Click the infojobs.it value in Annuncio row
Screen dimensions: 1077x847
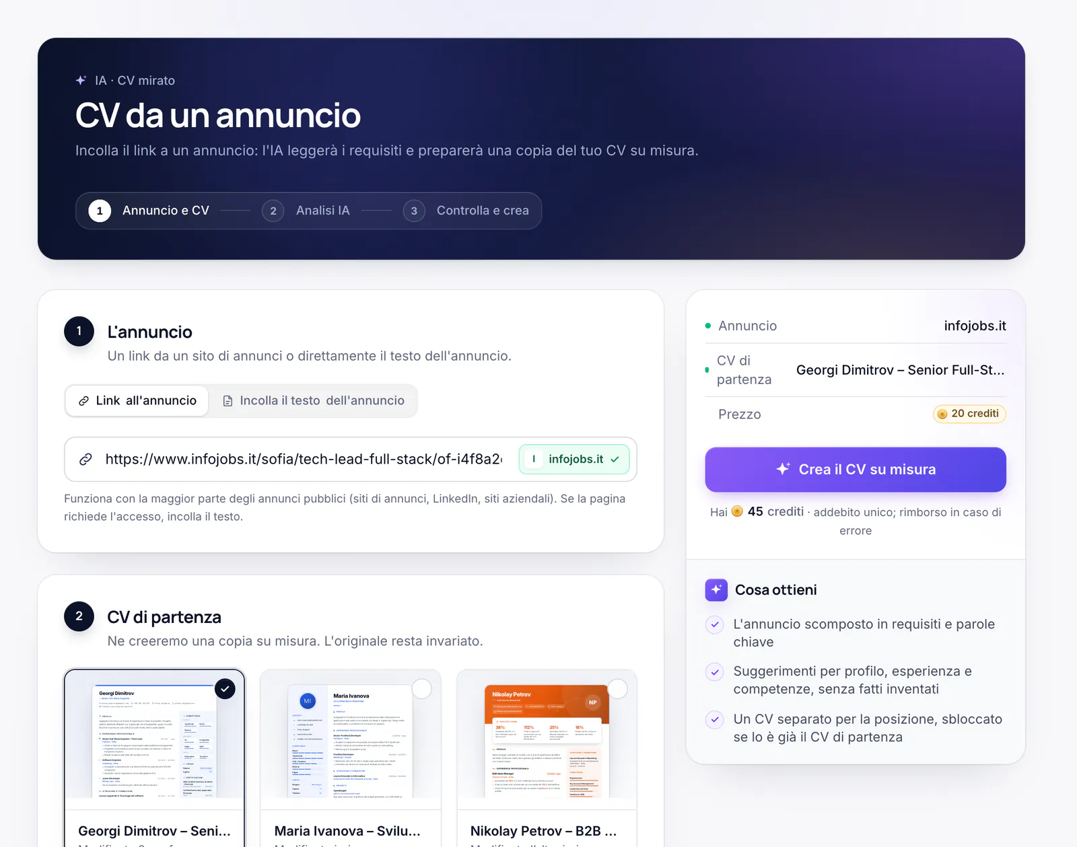point(975,326)
